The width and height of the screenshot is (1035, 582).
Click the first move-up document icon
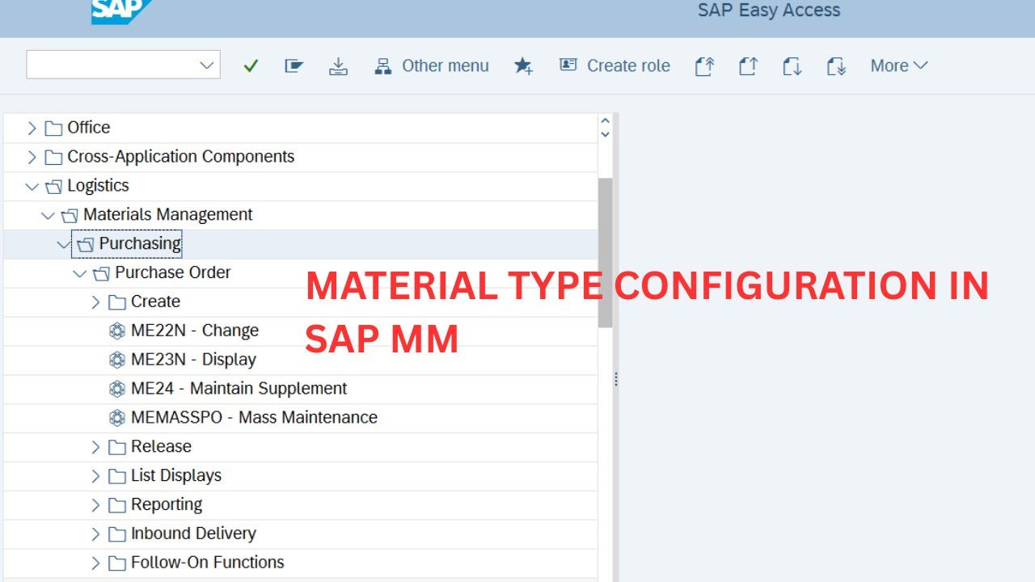pyautogui.click(x=704, y=66)
